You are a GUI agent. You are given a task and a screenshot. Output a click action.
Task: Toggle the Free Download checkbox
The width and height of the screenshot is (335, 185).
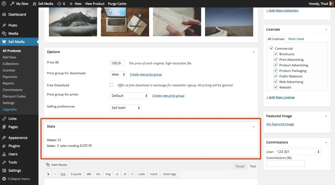[111, 85]
